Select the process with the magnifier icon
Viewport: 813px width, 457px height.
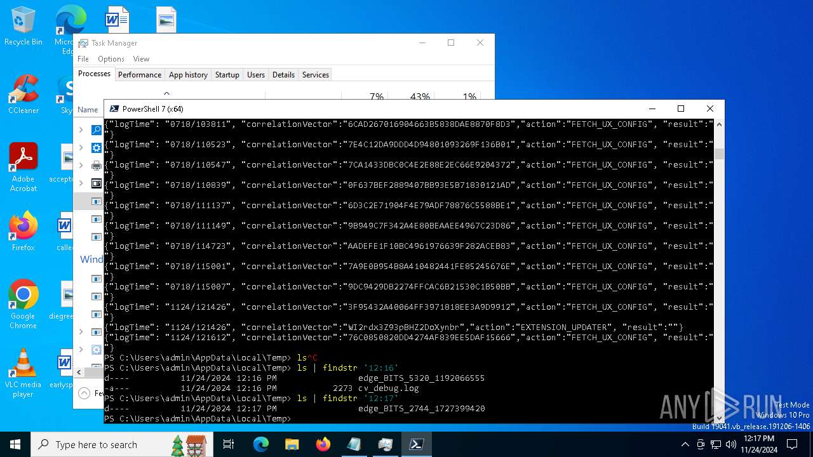click(97, 130)
